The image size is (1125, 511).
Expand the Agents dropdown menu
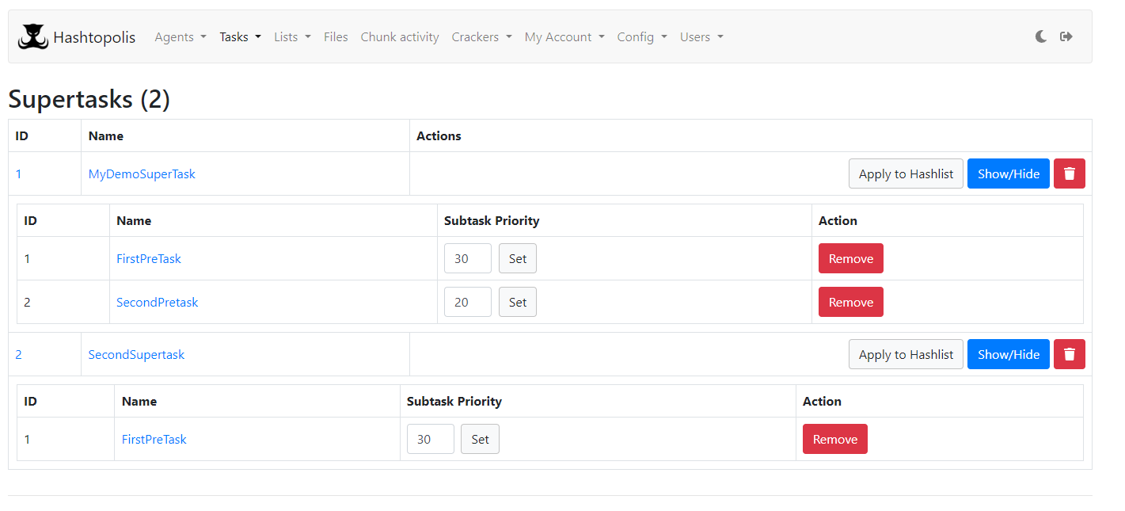[x=181, y=36]
